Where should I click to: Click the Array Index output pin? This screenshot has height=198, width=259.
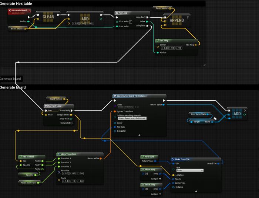71,119
